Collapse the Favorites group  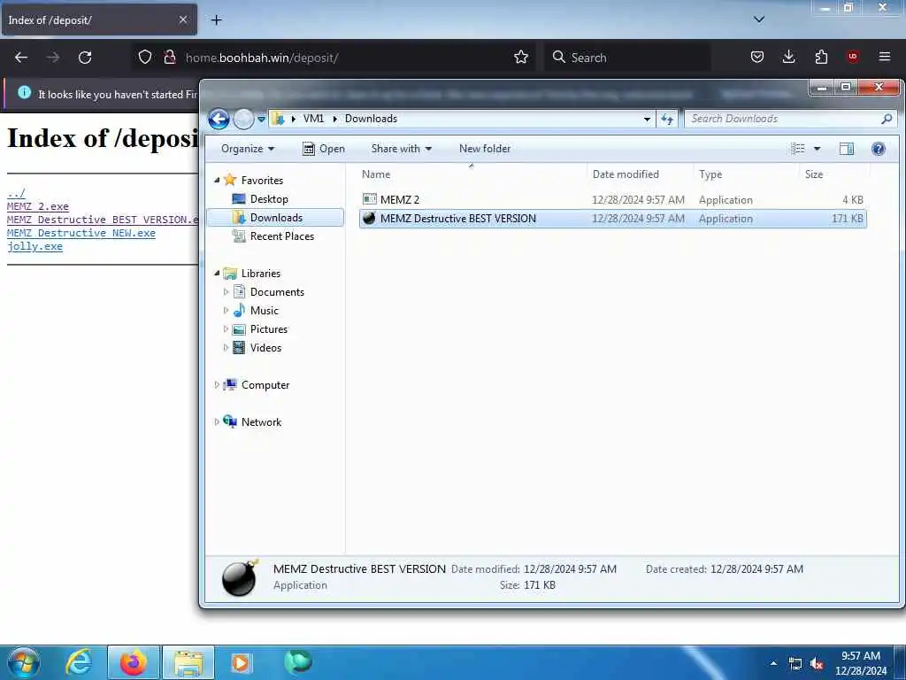pyautogui.click(x=217, y=181)
